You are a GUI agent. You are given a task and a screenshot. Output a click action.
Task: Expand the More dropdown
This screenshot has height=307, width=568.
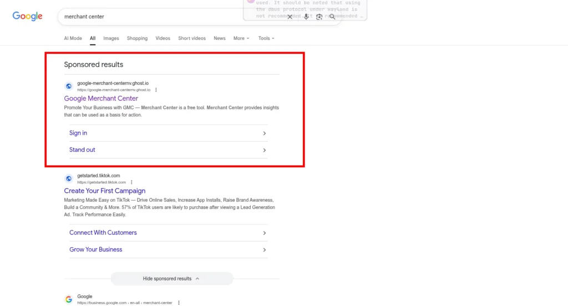pyautogui.click(x=241, y=38)
